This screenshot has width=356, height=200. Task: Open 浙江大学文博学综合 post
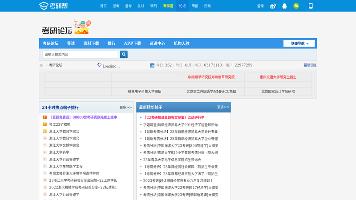[x=64, y=145]
